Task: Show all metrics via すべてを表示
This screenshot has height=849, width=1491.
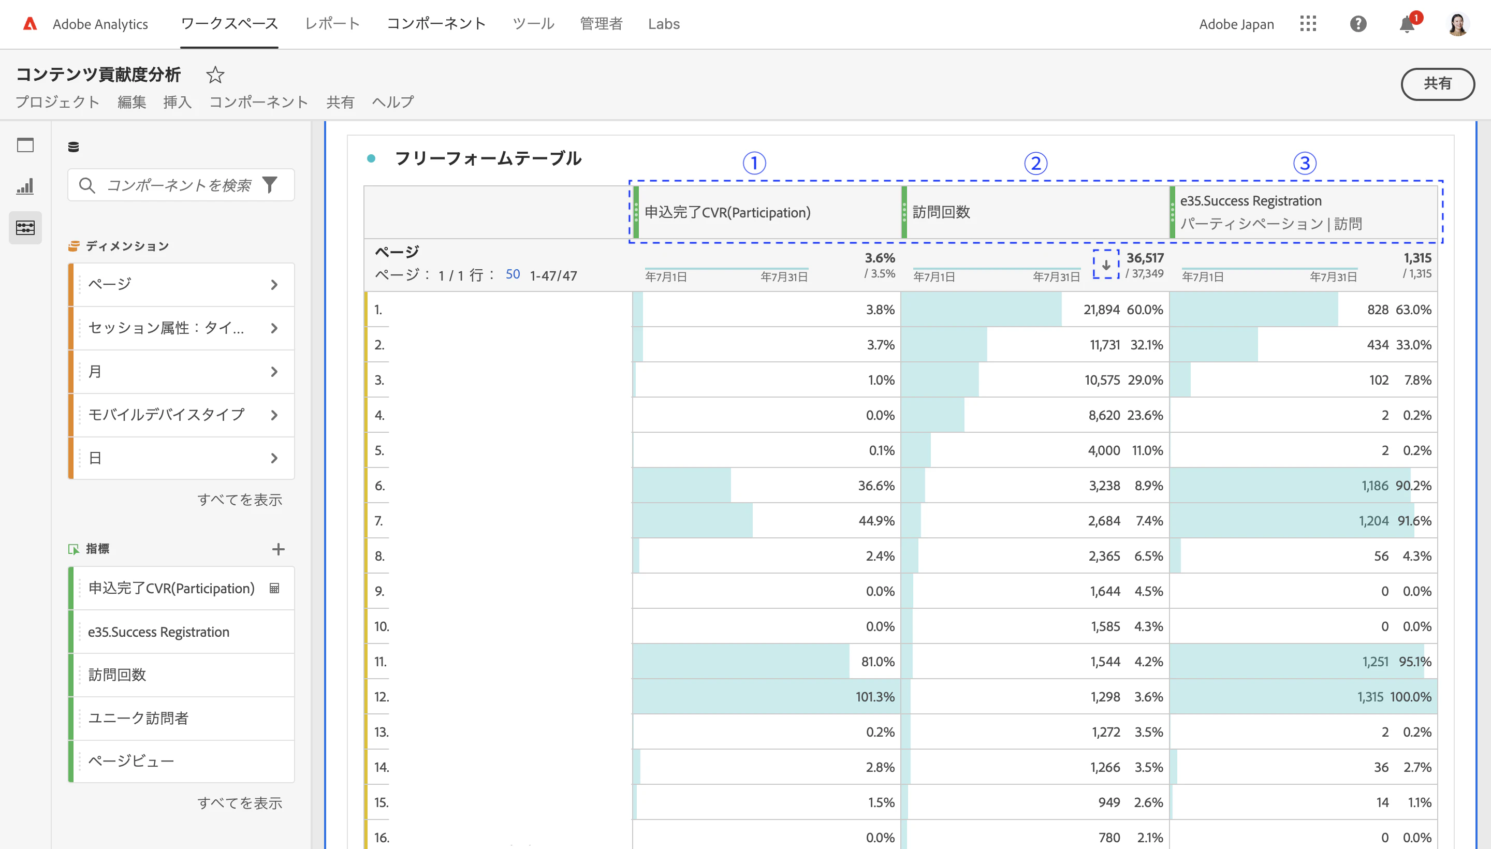Action: tap(240, 803)
